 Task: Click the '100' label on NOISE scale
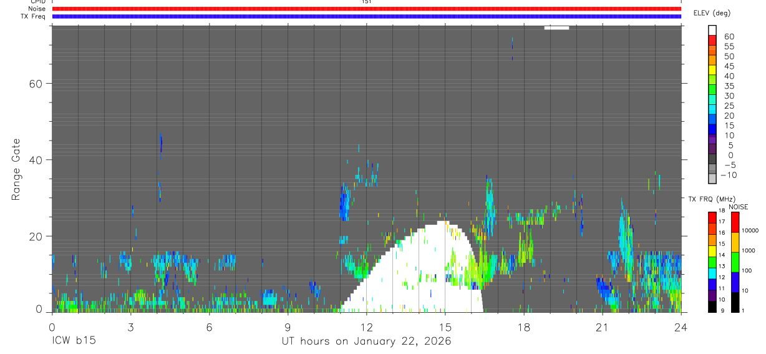pos(747,270)
